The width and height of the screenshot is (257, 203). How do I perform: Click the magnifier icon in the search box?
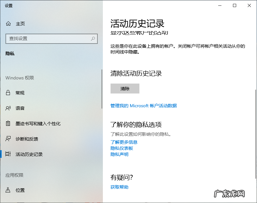click(92, 39)
